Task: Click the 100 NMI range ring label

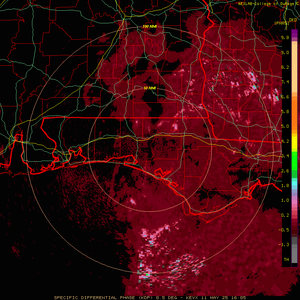Action: (x=150, y=26)
